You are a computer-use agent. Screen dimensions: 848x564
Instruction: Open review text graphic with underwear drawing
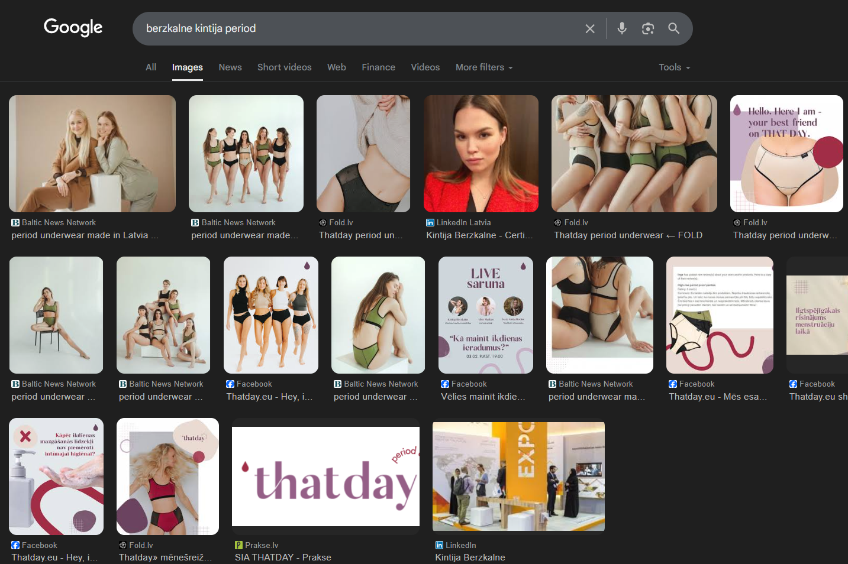[720, 315]
